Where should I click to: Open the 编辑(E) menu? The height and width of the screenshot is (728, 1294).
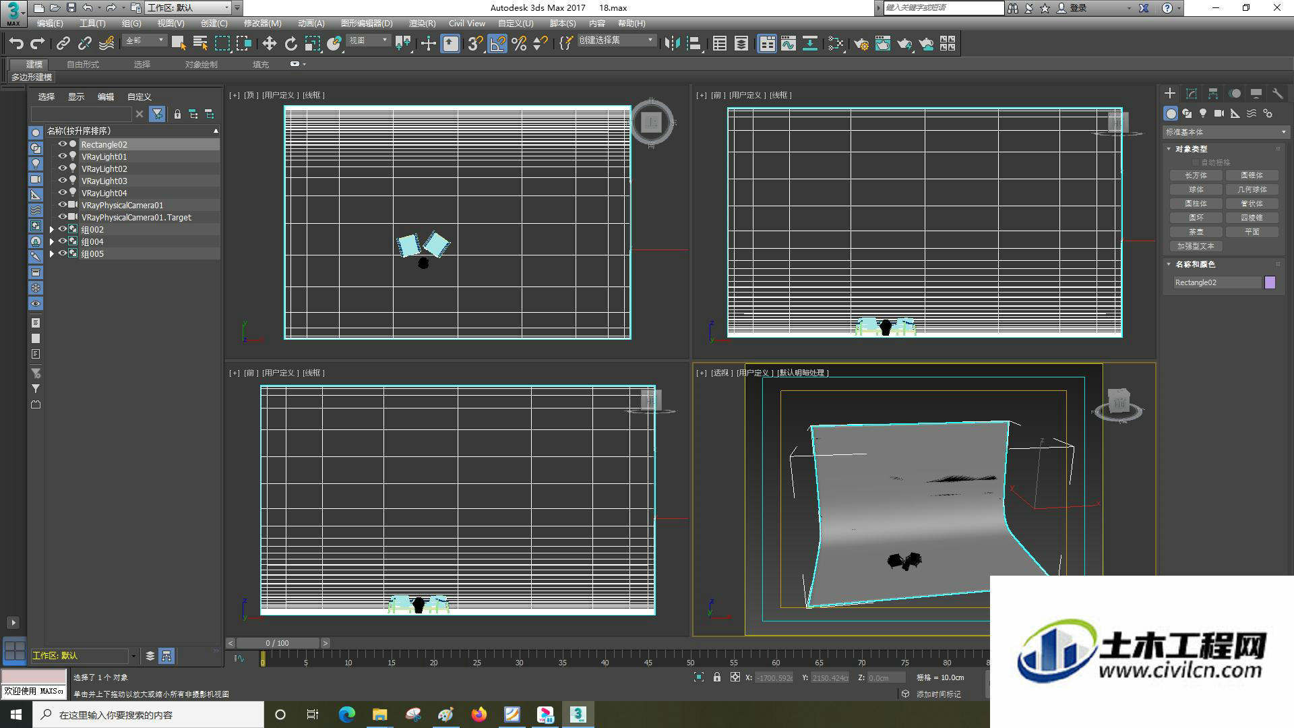(x=50, y=24)
